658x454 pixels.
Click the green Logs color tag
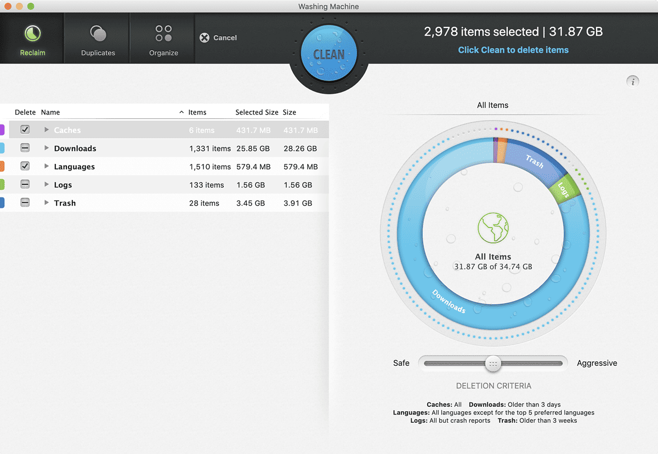tap(2, 185)
